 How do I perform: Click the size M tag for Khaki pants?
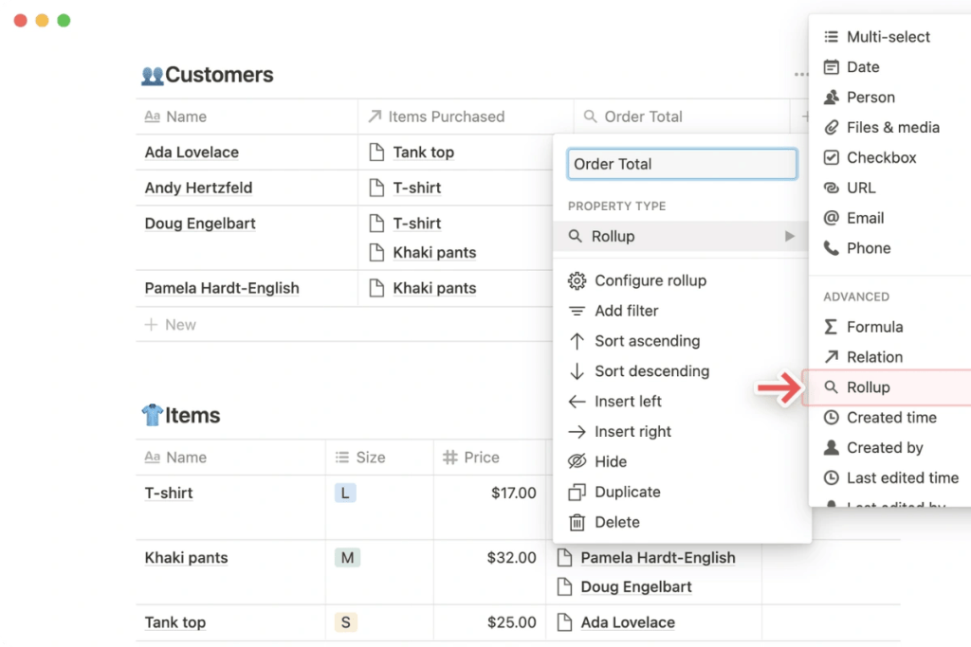347,557
